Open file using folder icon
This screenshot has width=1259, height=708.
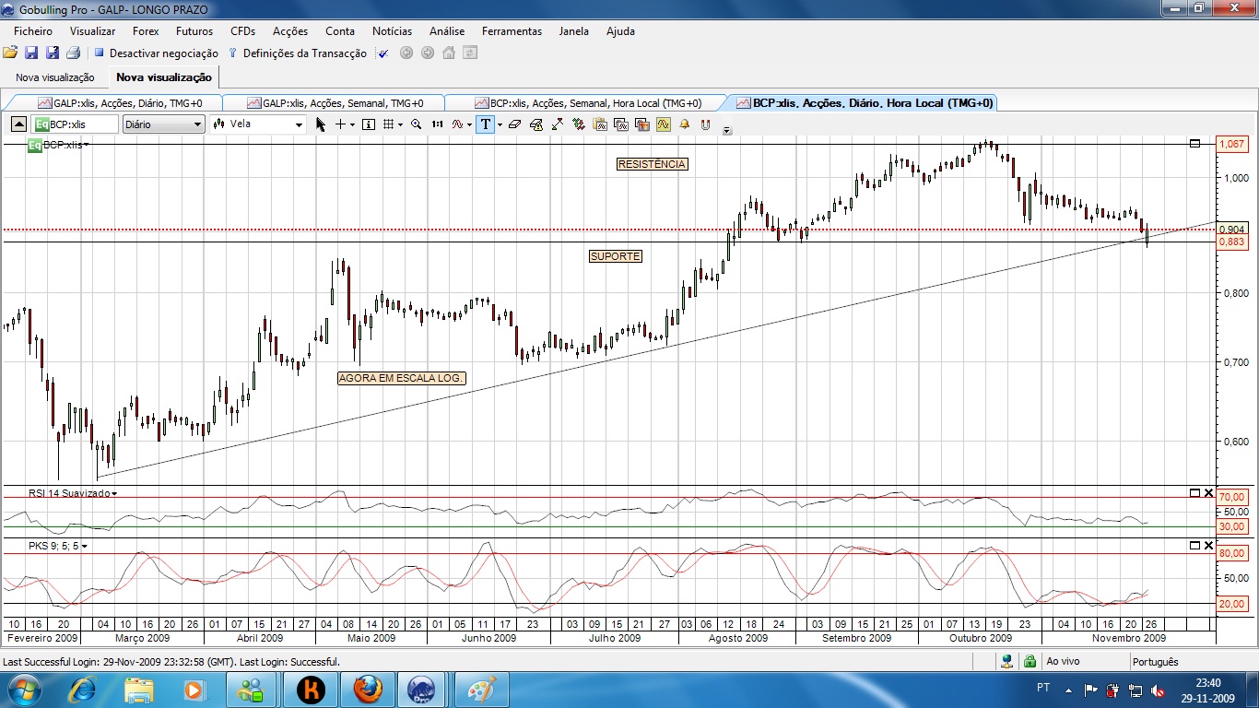[10, 53]
